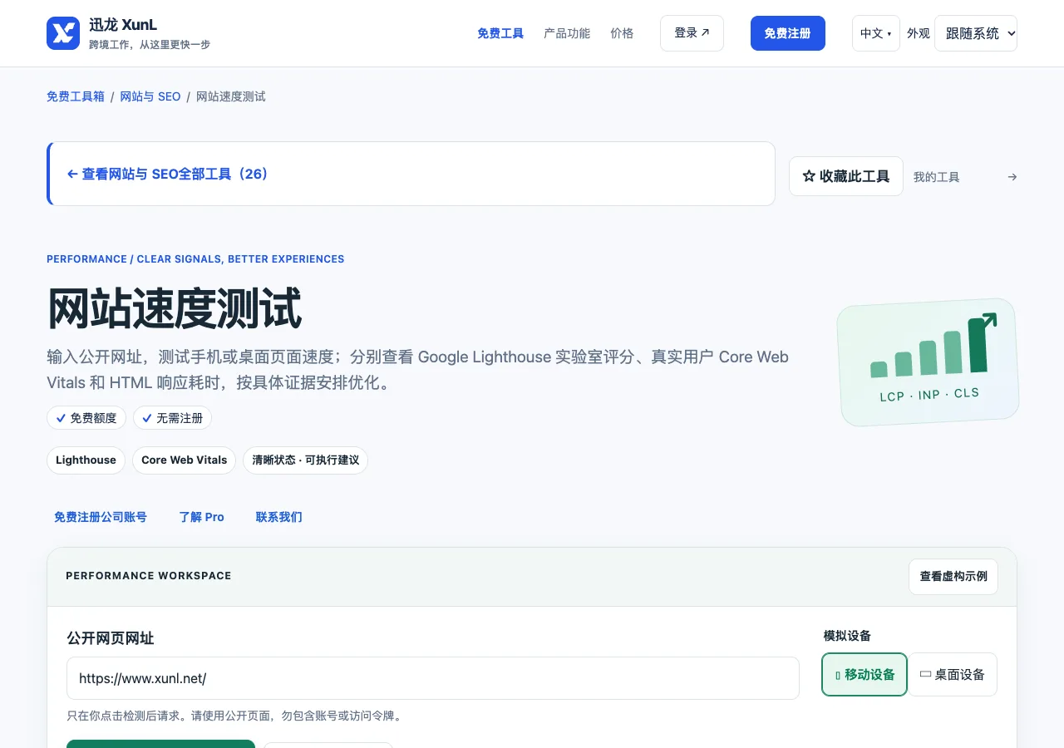Click the XunL logo icon

[63, 33]
